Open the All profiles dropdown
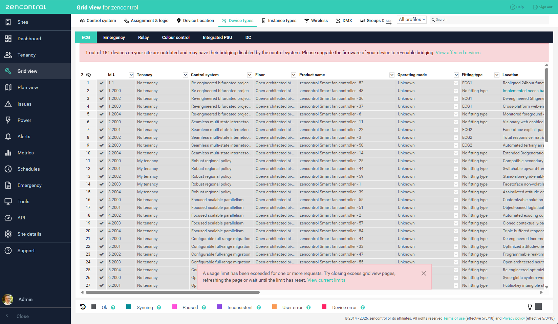Image resolution: width=558 pixels, height=324 pixels. tap(412, 20)
